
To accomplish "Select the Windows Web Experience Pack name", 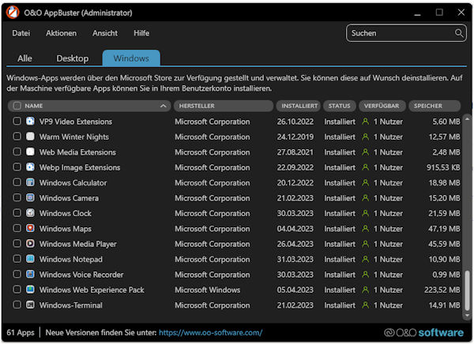I will coord(92,290).
